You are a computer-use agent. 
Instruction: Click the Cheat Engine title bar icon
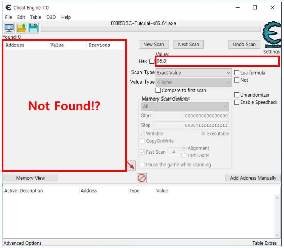point(8,8)
